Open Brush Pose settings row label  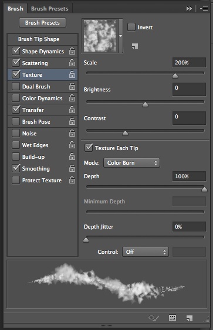pyautogui.click(x=36, y=122)
